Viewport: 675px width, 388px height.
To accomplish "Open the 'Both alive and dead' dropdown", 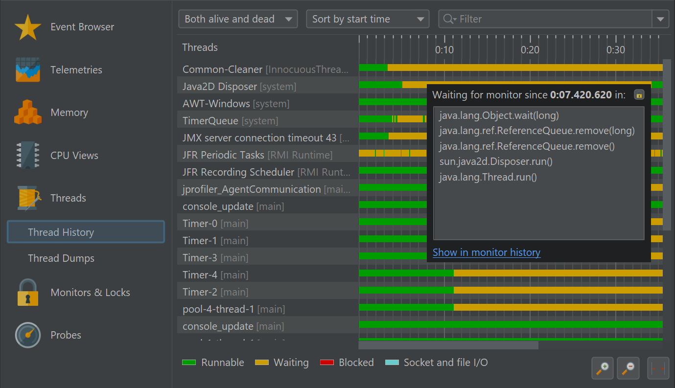I will pyautogui.click(x=238, y=19).
